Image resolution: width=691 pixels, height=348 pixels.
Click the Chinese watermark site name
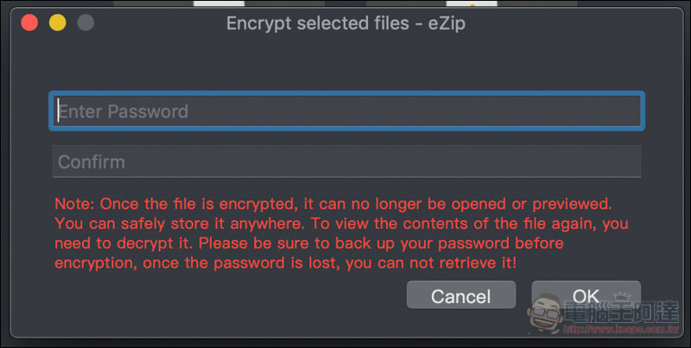coord(621,313)
